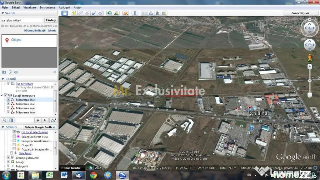Expand the Ghid turistic bar chevron

[x=62, y=168]
